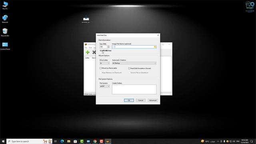Open the notification center icon
The width and height of the screenshot is (256, 144).
(x=252, y=141)
